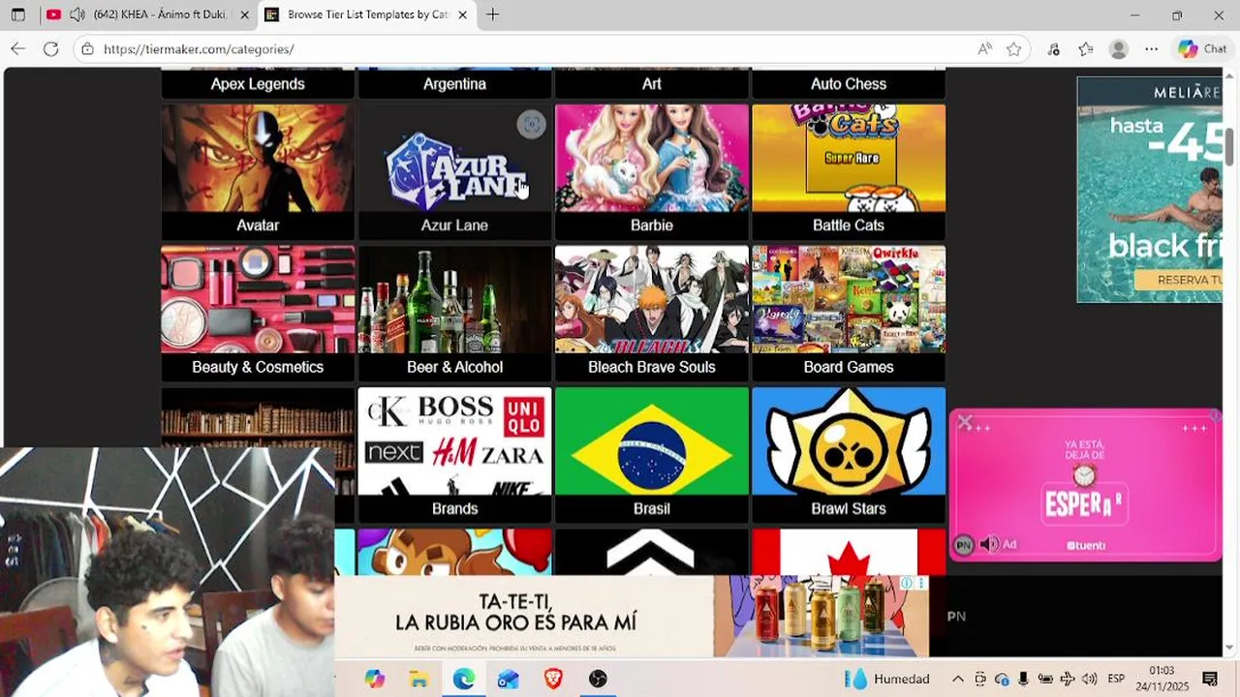Go back to the previous page
1240x697 pixels.
point(17,48)
